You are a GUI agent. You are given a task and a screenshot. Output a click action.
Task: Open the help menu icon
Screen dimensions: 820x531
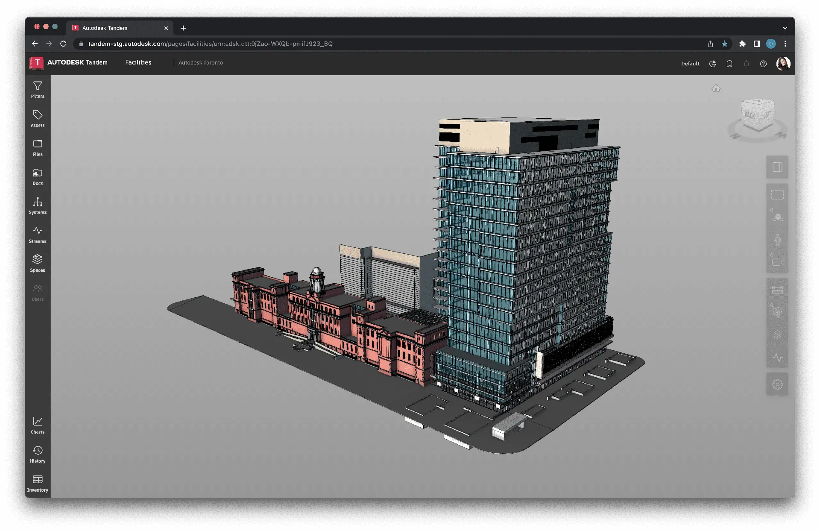click(763, 64)
